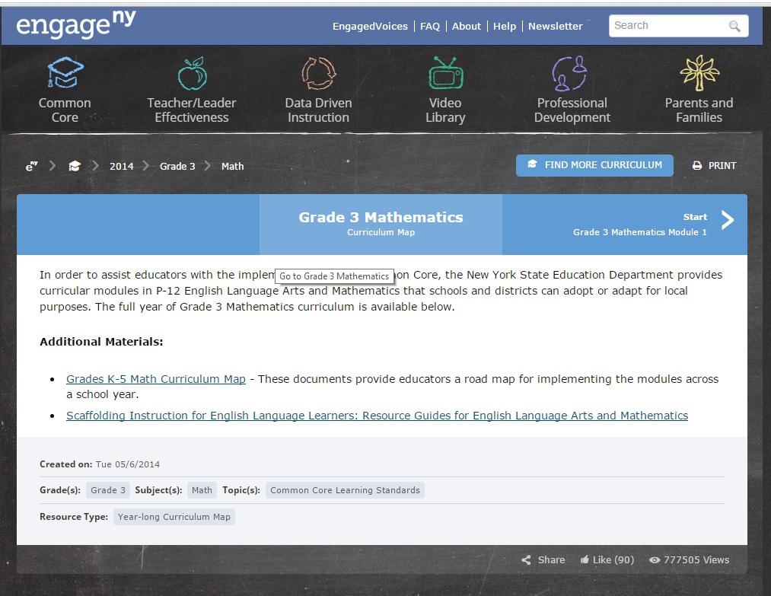Select the Teacher/Leader Effectiveness navigation label
The image size is (771, 596).
[192, 110]
